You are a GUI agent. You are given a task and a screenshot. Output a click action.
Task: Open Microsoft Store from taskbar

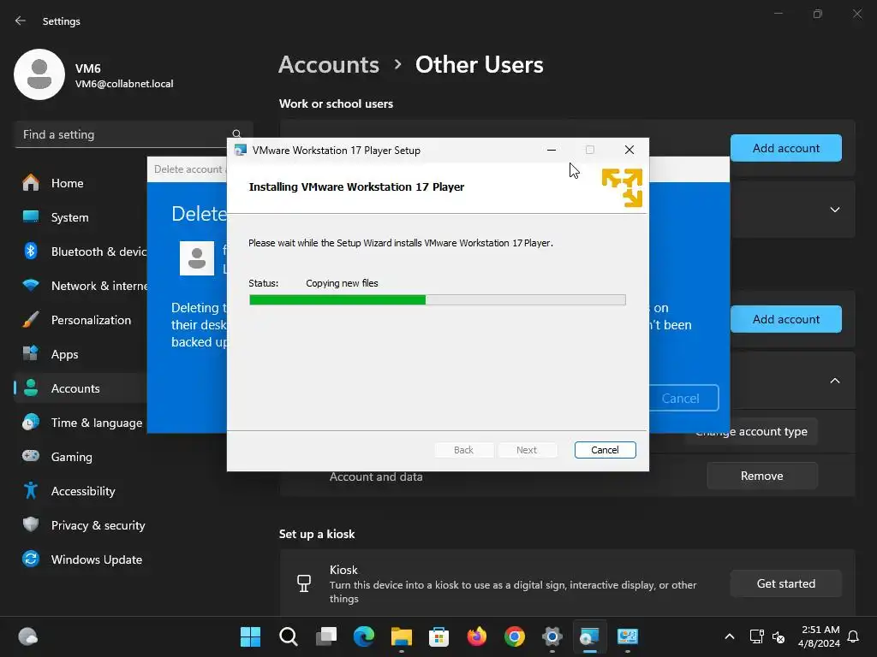coord(439,636)
